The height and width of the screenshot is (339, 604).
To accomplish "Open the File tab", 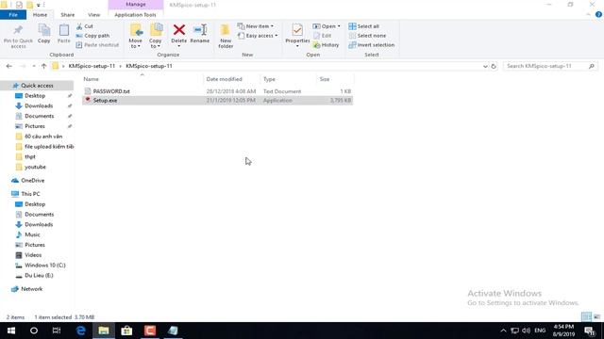I will tap(13, 15).
